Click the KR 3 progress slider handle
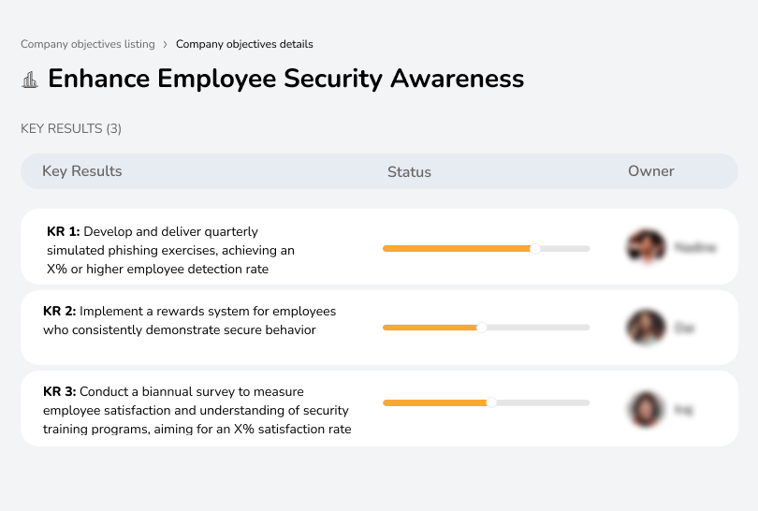Image resolution: width=758 pixels, height=511 pixels. pyautogui.click(x=491, y=402)
